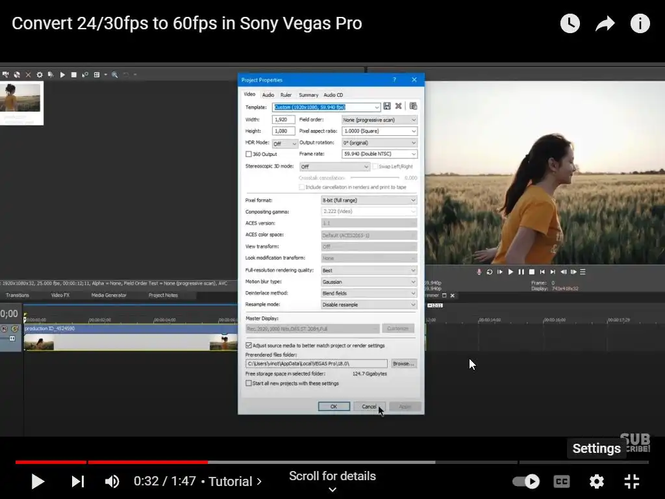Switch to the Ruler tab
The image size is (665, 499).
[286, 95]
